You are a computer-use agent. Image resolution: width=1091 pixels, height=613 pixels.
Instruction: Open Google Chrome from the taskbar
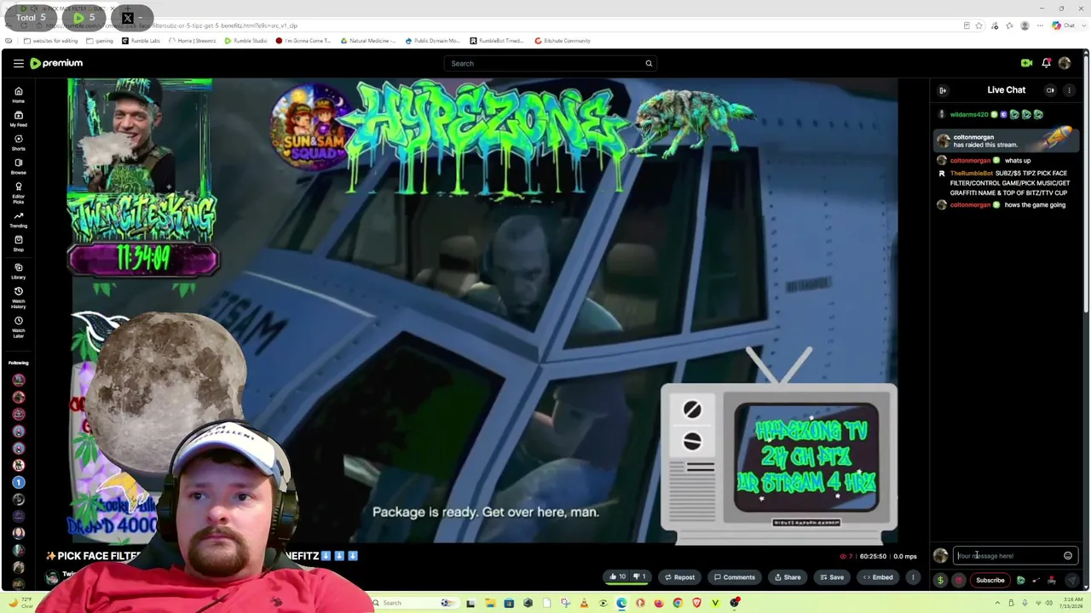point(678,603)
